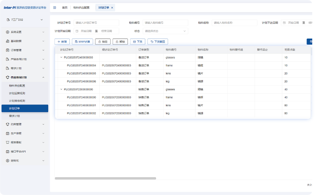This screenshot has width=317, height=195.
Task: Open the 状态 status dropdown
Action: point(165,31)
